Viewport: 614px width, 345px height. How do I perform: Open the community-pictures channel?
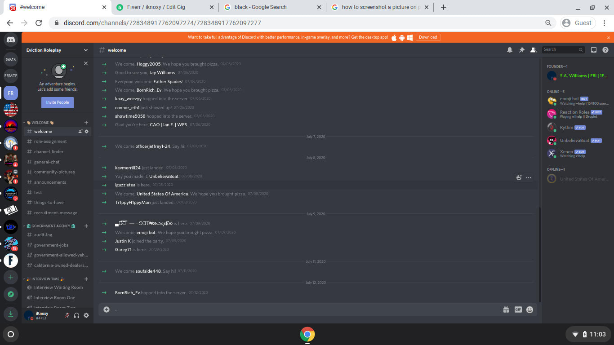pos(58,172)
